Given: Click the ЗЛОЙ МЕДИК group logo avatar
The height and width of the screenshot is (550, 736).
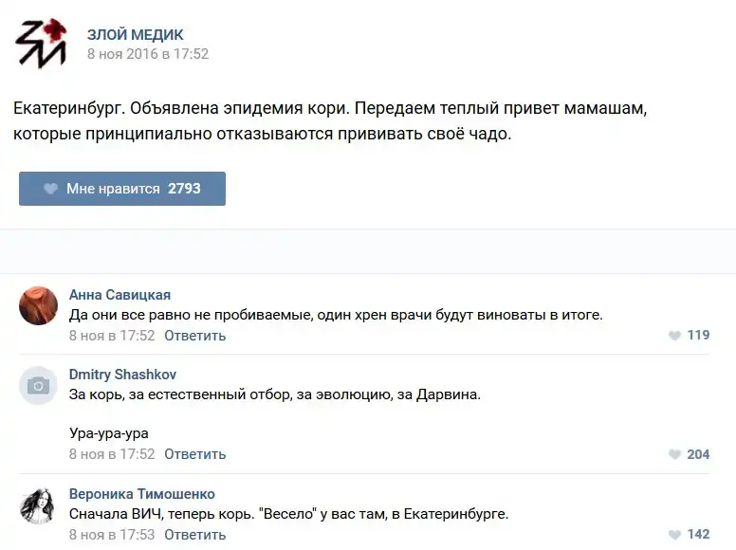Looking at the screenshot, I should tap(40, 45).
